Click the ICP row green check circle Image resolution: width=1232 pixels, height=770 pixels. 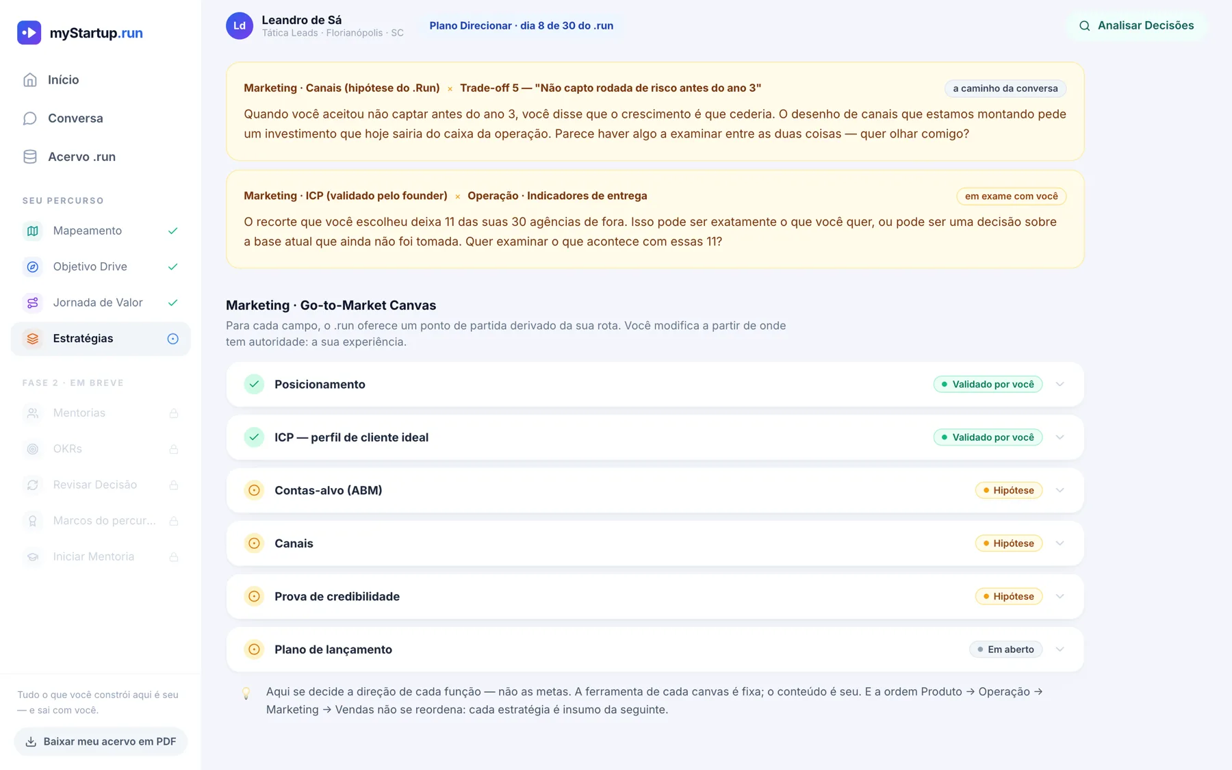(254, 437)
